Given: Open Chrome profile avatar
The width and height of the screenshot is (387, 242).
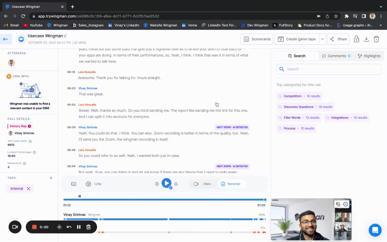Looking at the screenshot, I should [373, 16].
